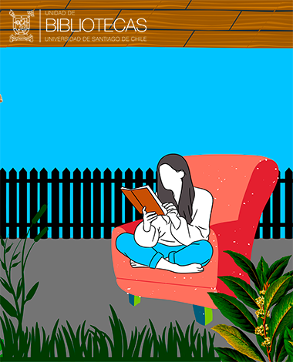This screenshot has width=293, height=362.
Task: Click the woman's blue crossed legs
Action: click(x=164, y=253)
